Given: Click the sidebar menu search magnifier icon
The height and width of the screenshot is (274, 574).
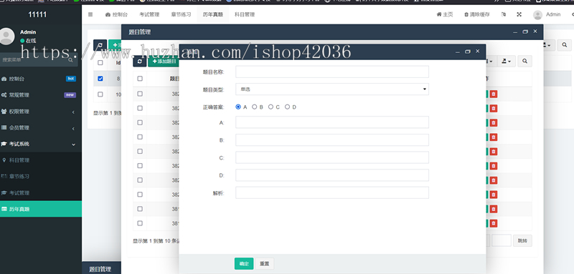Looking at the screenshot, I should pos(70,60).
